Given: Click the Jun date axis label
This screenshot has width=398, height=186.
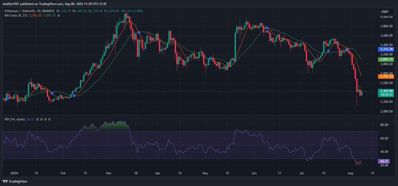Looking at the screenshot, I should [254, 173].
